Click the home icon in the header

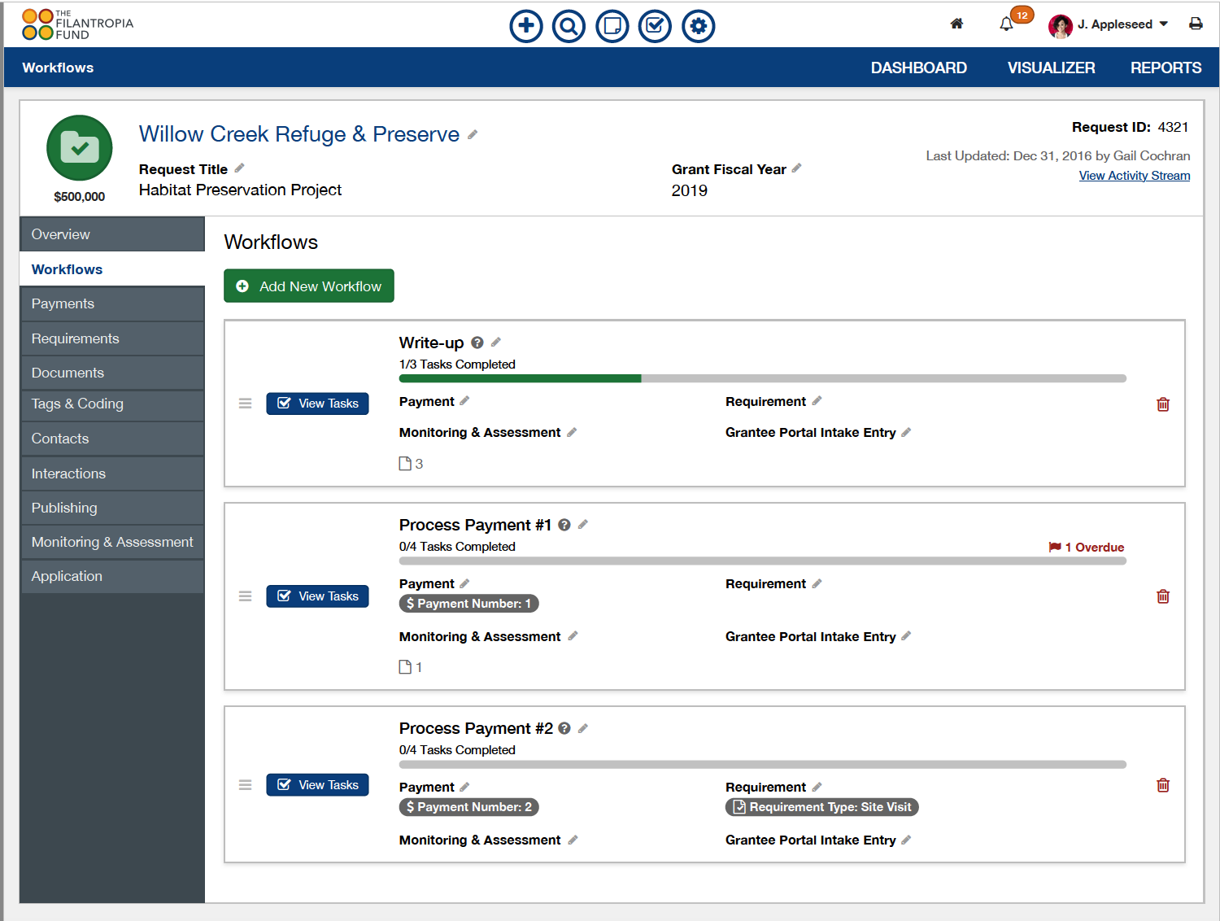(x=956, y=24)
